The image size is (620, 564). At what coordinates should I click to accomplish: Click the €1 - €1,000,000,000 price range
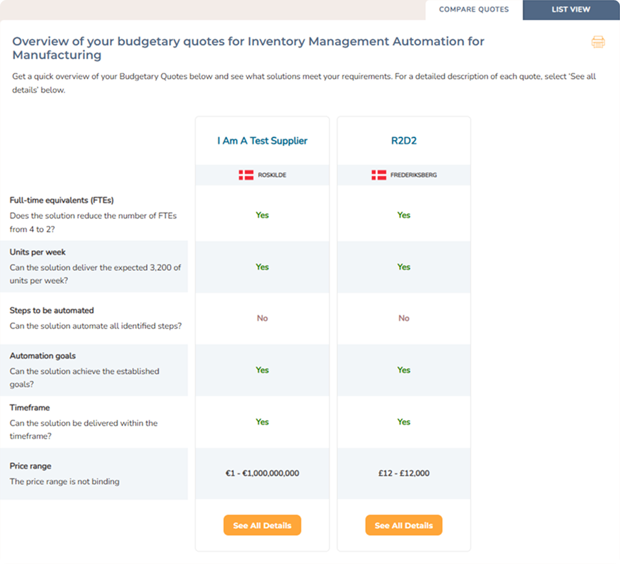coord(262,473)
